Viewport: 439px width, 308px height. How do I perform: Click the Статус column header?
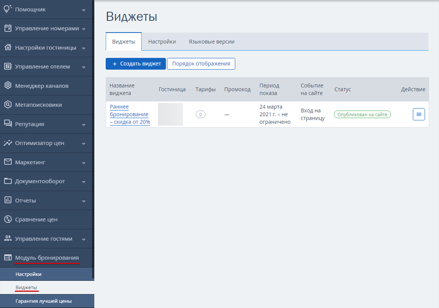pyautogui.click(x=343, y=89)
